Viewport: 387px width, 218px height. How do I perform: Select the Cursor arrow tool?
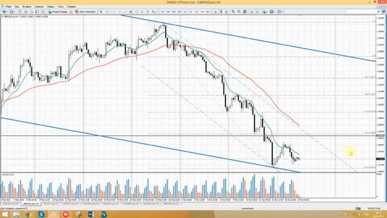click(101, 12)
